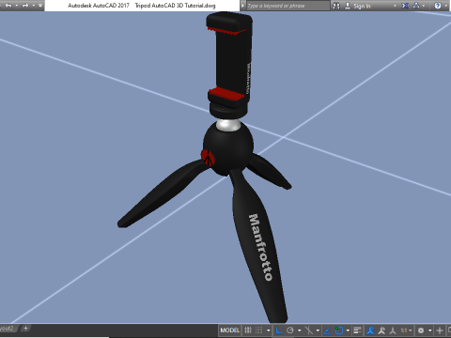Open the Customize Quick Access Toolbar dropdown

click(40, 6)
